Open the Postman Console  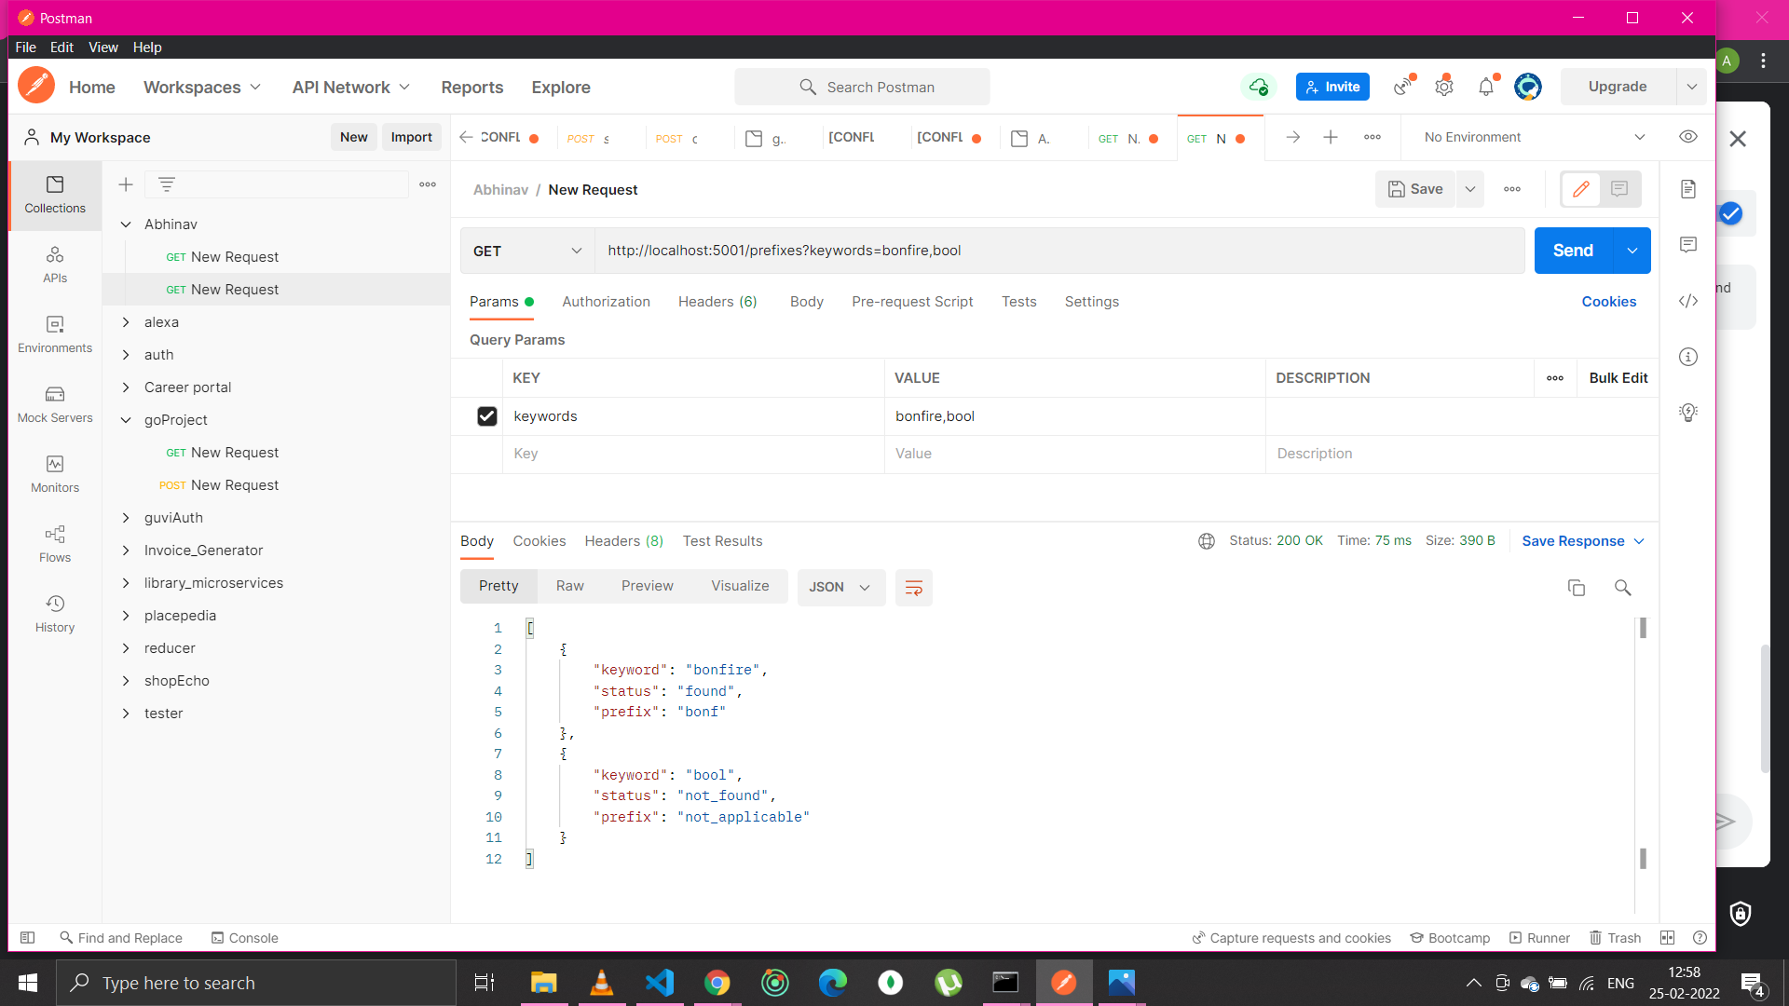coord(244,938)
